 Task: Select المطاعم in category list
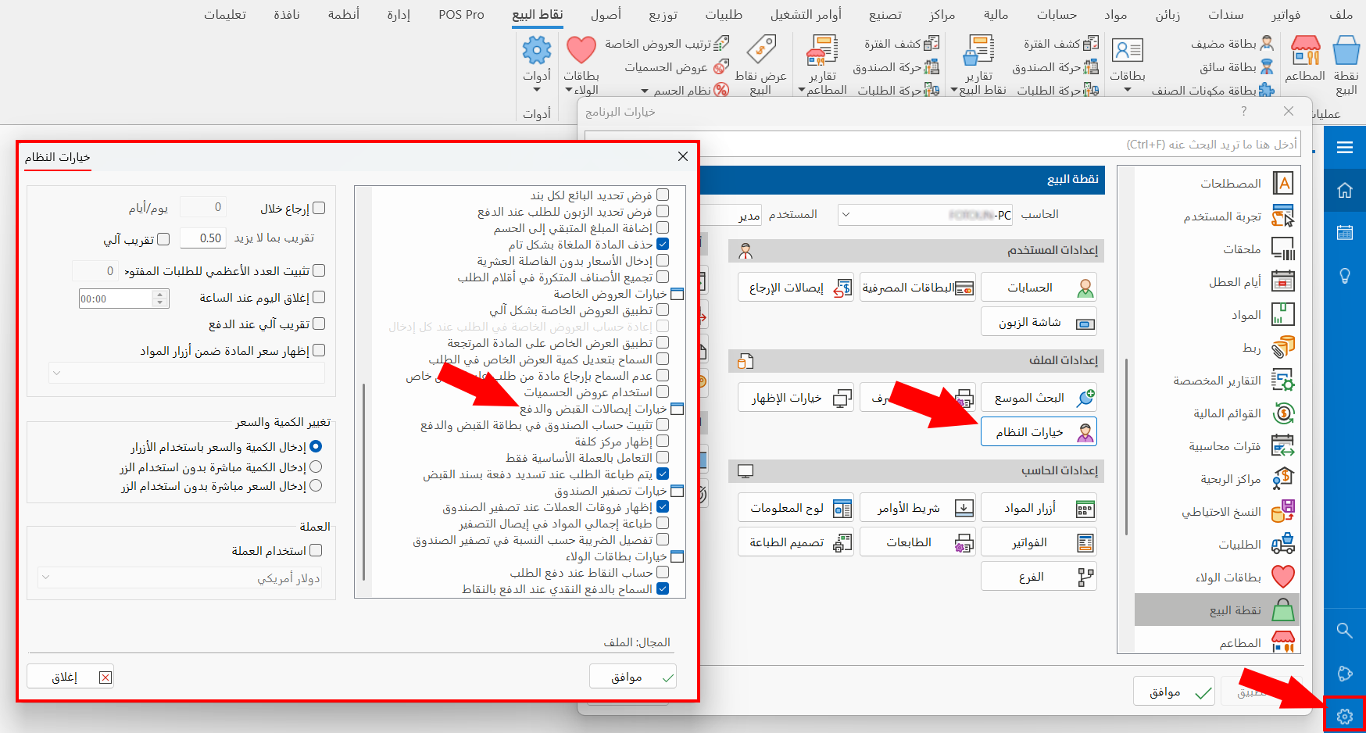pos(1216,642)
